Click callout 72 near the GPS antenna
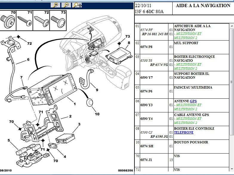Viewport: 234px width, 175px height. 30,44
